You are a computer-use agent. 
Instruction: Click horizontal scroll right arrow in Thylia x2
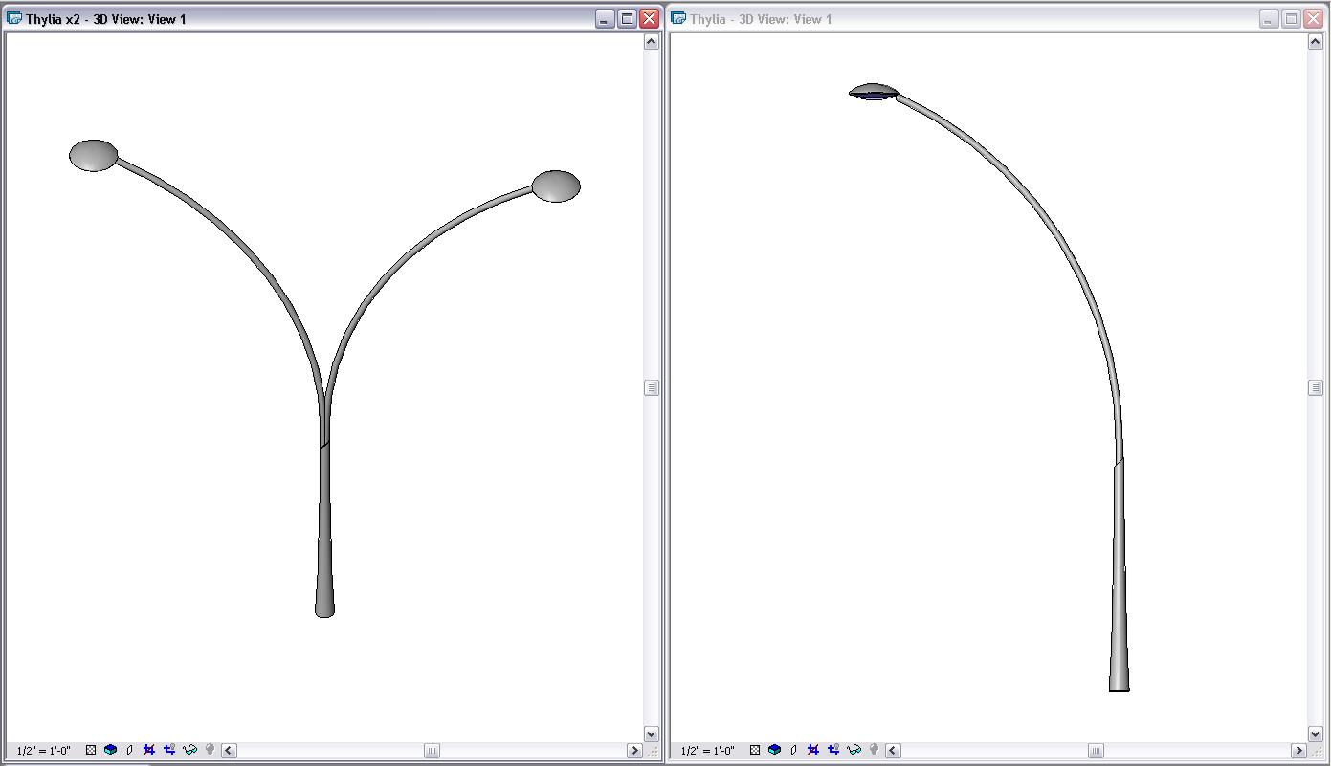pyautogui.click(x=634, y=751)
